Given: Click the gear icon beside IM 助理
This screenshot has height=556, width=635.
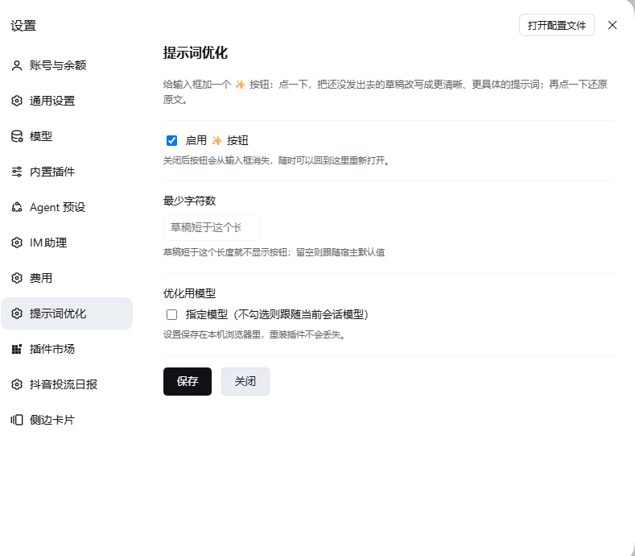Looking at the screenshot, I should 17,243.
